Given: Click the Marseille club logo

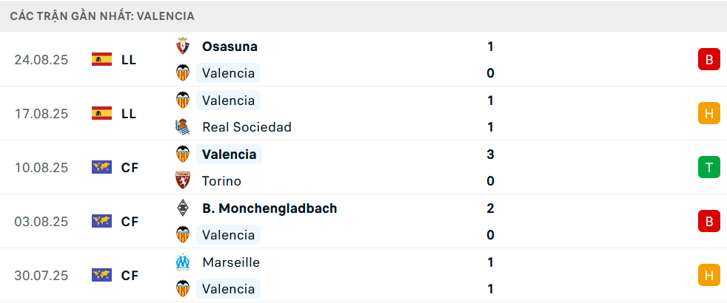Looking at the screenshot, I should [x=182, y=262].
